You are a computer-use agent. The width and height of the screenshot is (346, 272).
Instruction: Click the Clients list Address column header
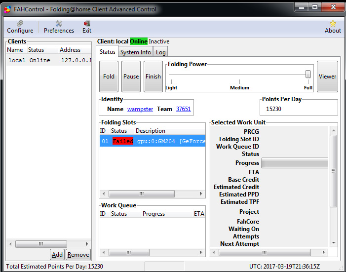point(75,50)
